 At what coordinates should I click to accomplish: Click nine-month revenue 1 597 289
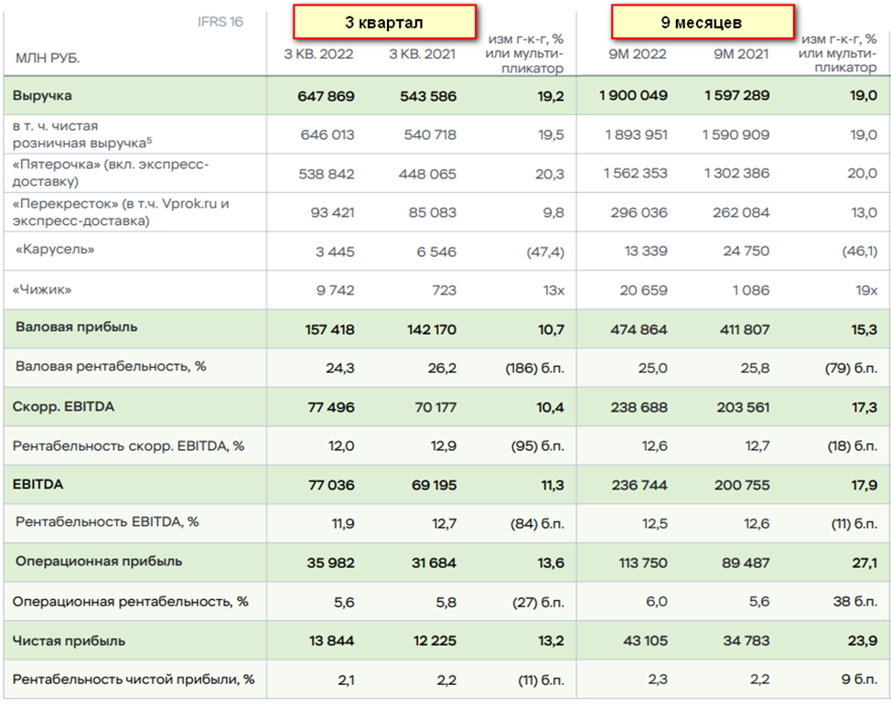click(x=737, y=95)
